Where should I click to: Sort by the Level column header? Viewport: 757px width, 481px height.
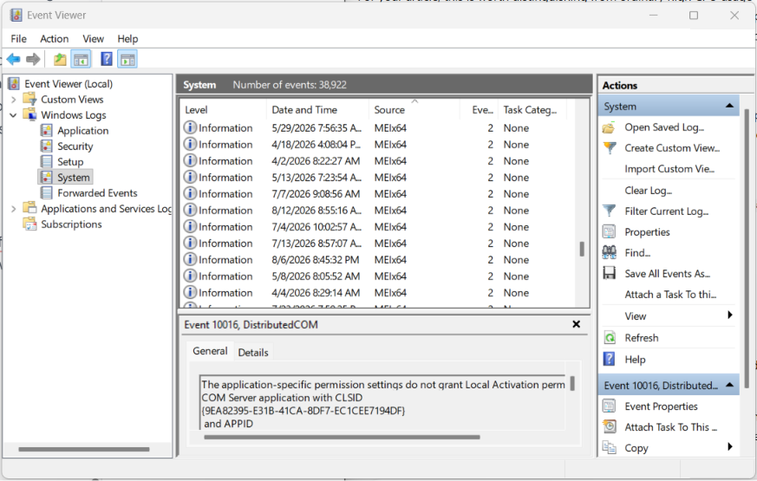coord(223,110)
